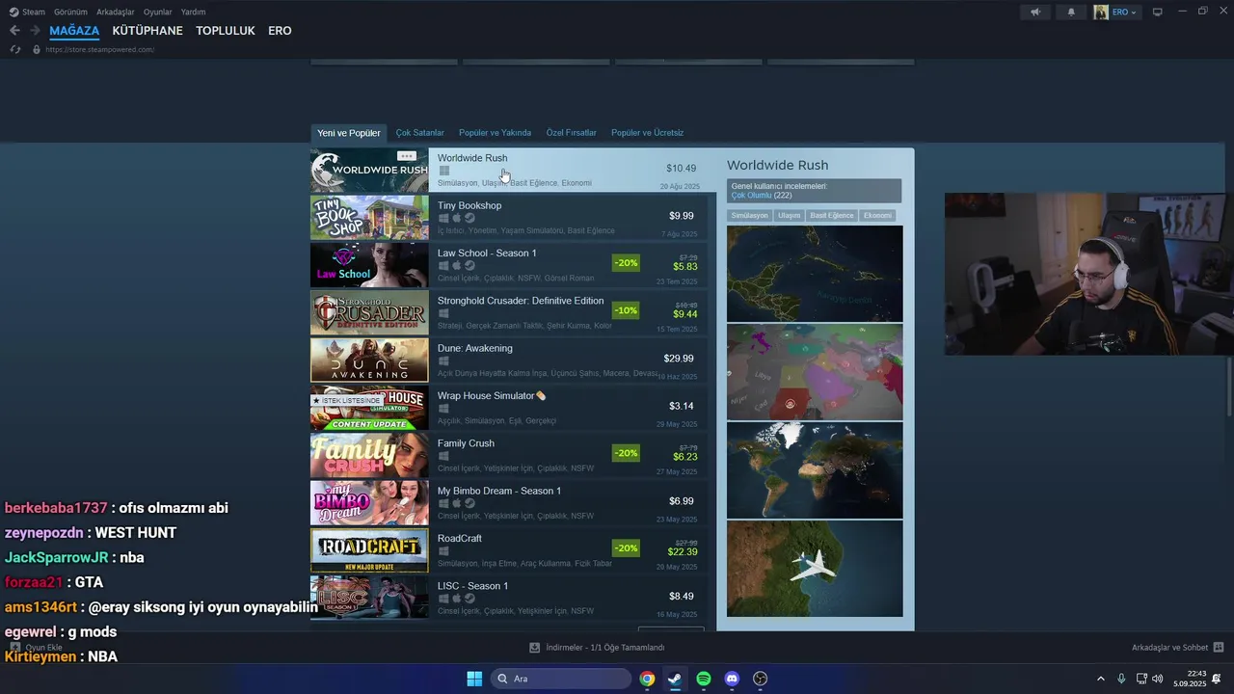
Task: Click the store URL address field
Action: 100,49
